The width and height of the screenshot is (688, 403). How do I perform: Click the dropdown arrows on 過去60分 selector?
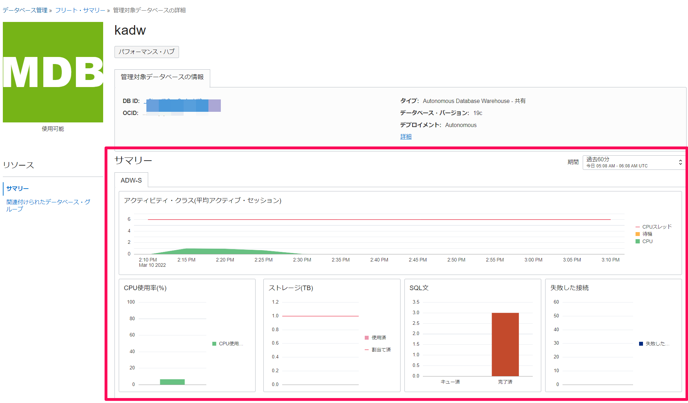(680, 162)
